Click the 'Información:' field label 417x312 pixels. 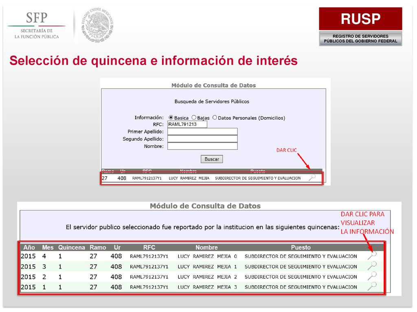pos(149,117)
